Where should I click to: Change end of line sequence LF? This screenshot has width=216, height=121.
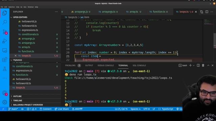pyautogui.click(x=154, y=109)
